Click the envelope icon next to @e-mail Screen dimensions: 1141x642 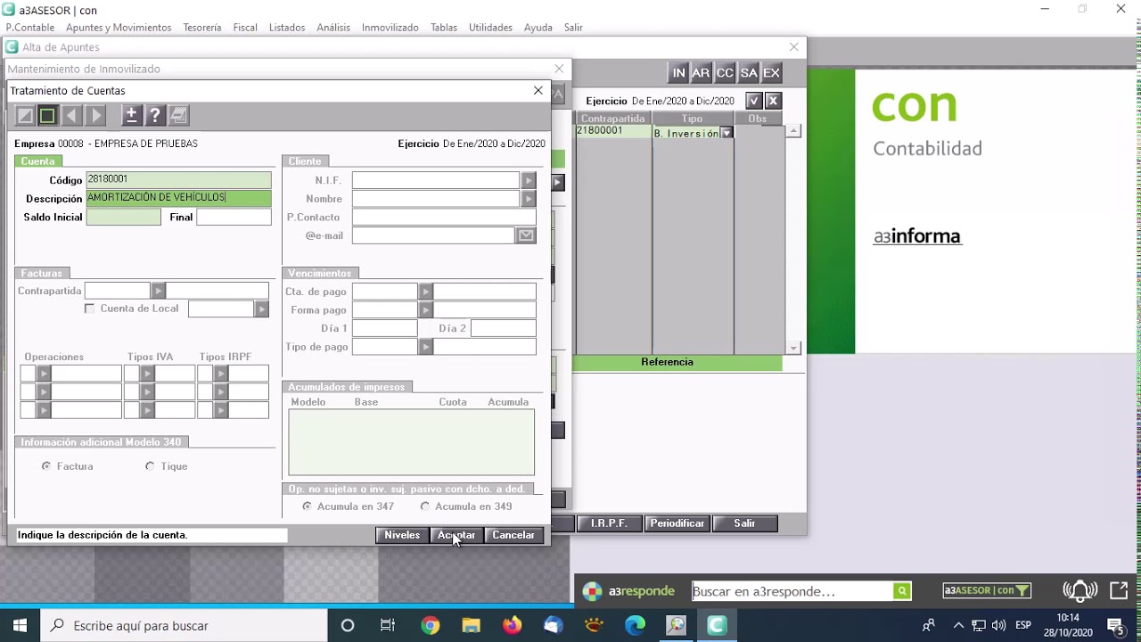coord(526,235)
